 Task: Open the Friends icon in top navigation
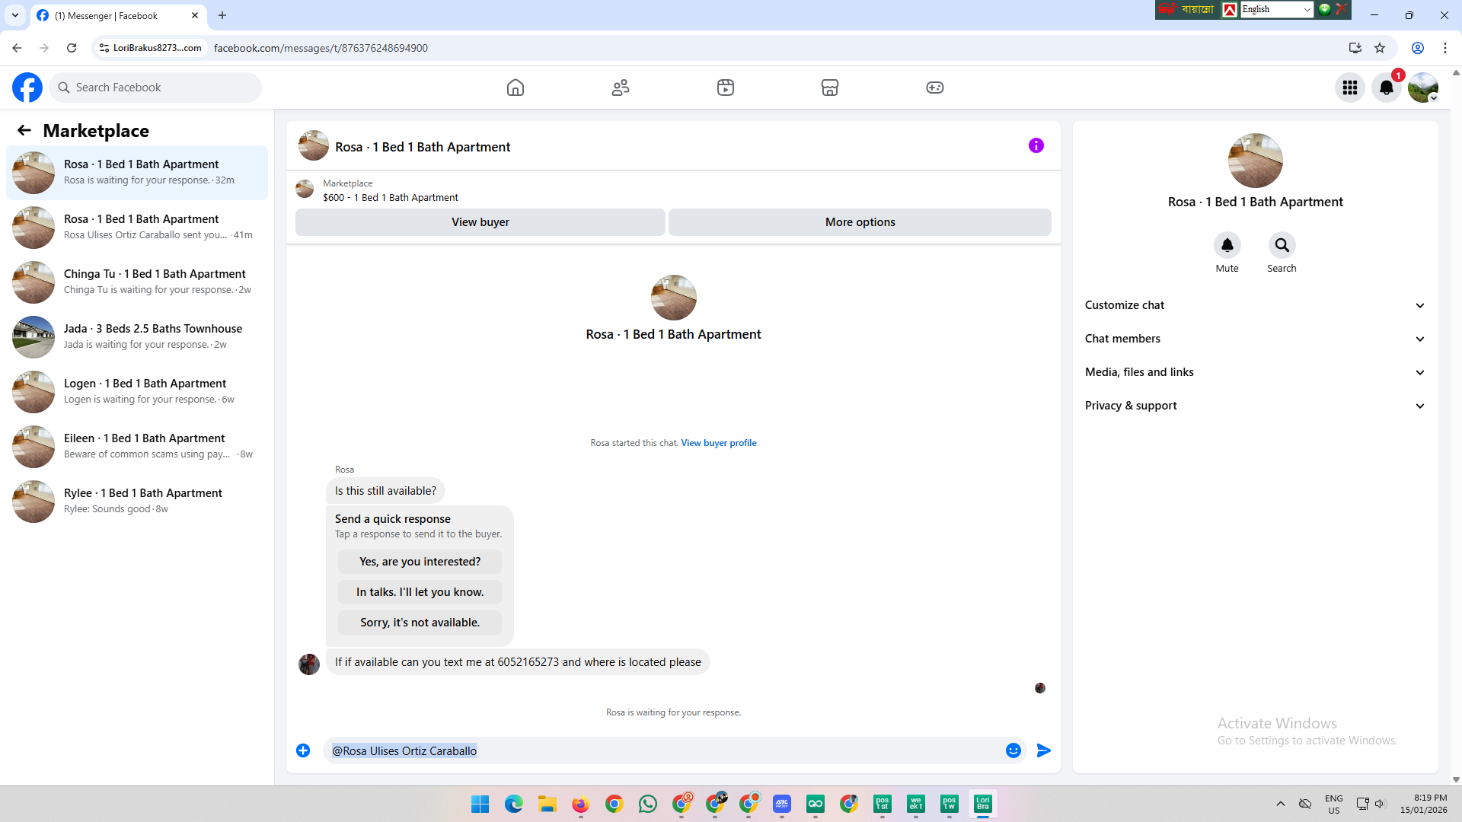[x=621, y=88]
